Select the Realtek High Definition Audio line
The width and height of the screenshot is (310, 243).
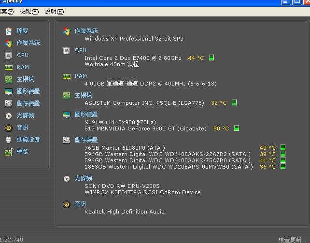pos(125,212)
